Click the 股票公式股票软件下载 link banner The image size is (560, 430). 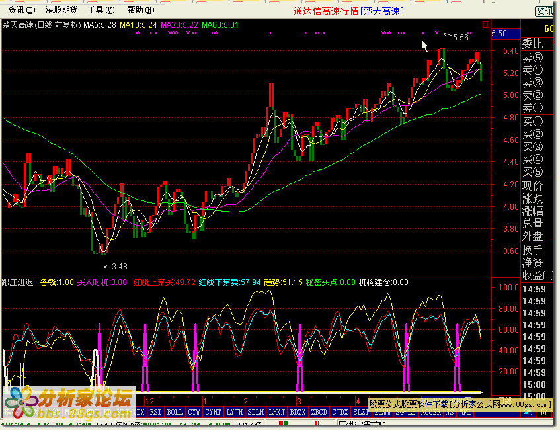[460, 404]
